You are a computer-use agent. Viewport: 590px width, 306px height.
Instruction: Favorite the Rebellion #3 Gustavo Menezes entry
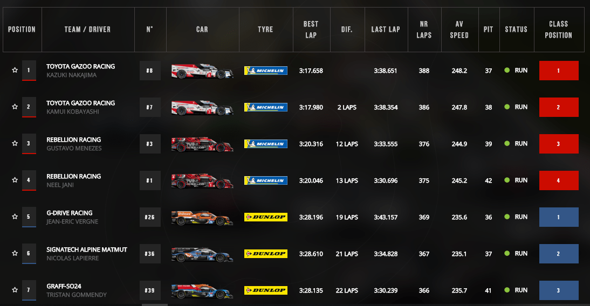point(15,143)
